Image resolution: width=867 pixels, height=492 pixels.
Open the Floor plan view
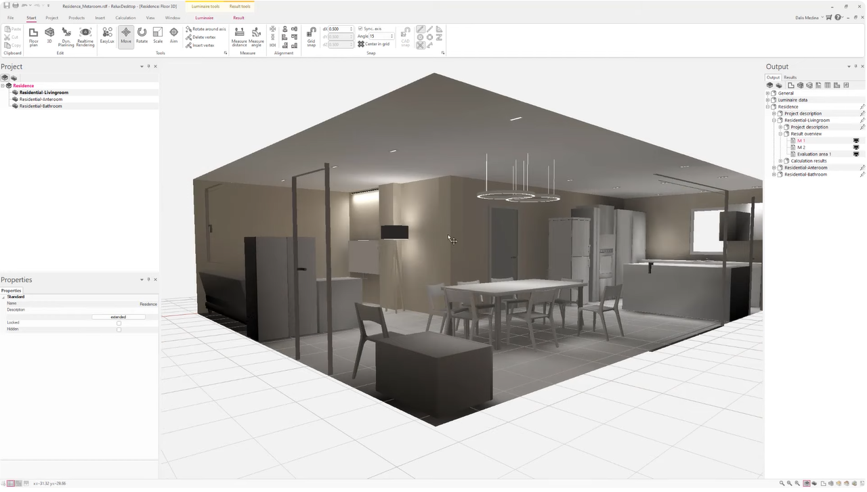click(x=33, y=36)
